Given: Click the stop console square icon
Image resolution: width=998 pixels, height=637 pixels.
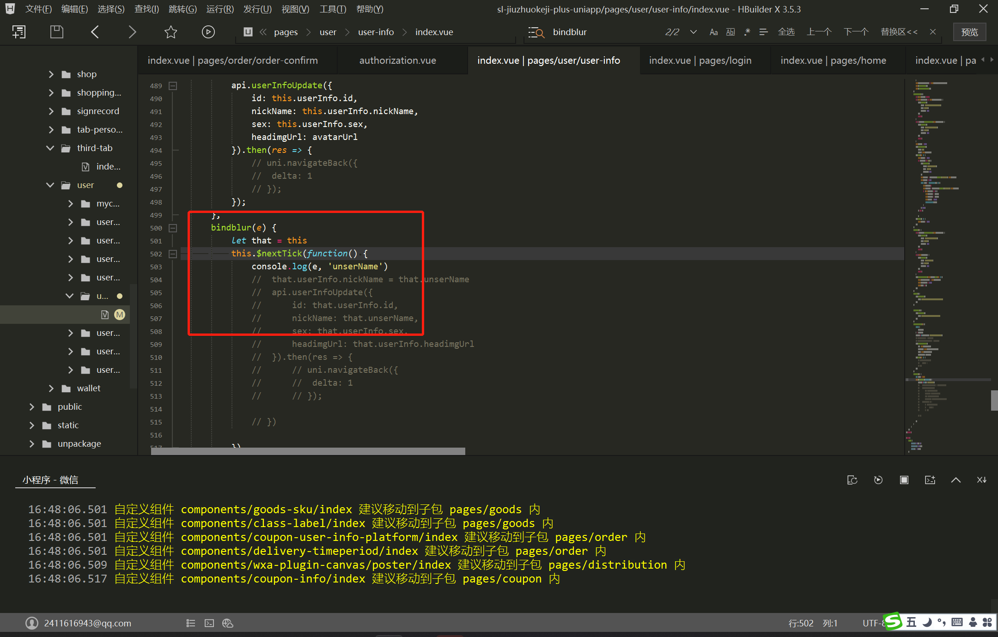Looking at the screenshot, I should click(x=904, y=480).
